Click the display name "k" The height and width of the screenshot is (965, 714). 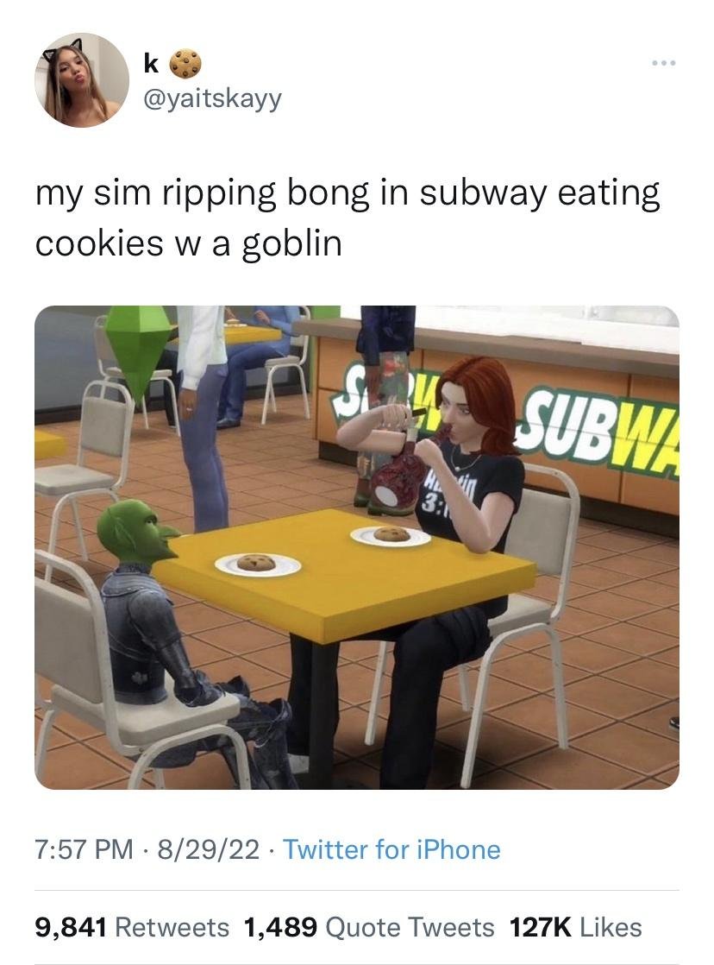pos(151,63)
